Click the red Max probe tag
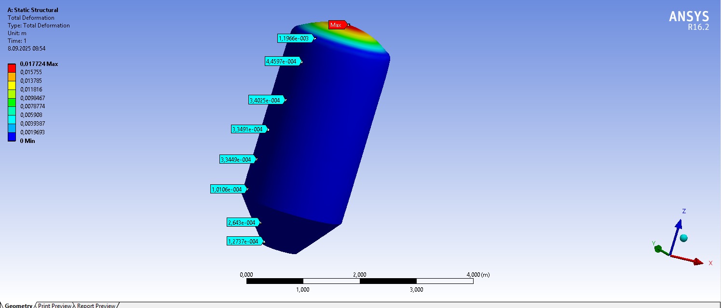721x308 pixels. (337, 25)
